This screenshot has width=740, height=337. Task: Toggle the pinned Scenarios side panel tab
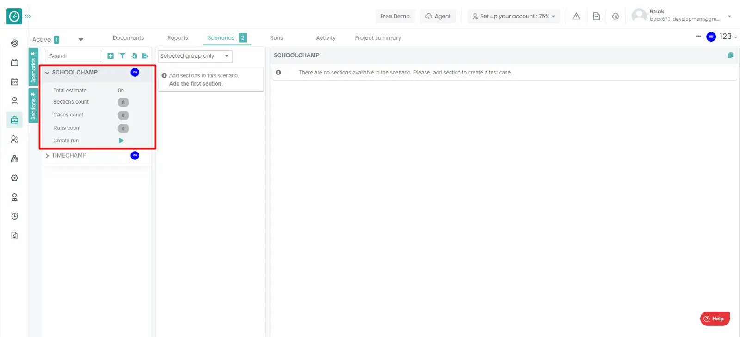[33, 67]
